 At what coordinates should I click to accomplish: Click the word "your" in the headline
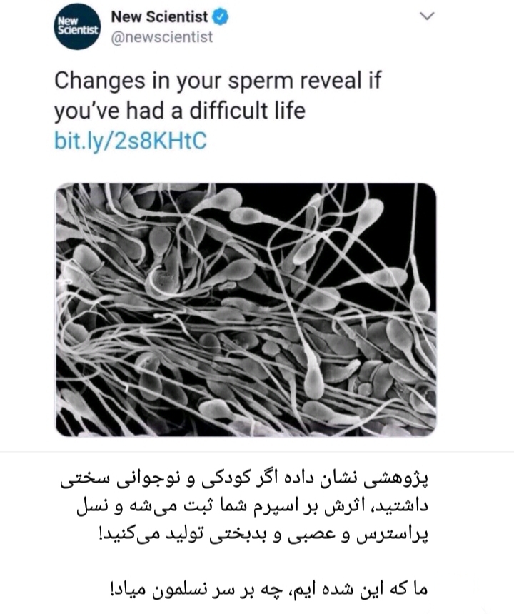tap(198, 82)
